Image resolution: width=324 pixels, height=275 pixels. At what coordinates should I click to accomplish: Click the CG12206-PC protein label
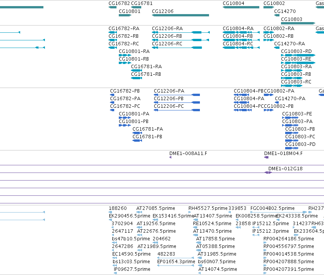169,106
